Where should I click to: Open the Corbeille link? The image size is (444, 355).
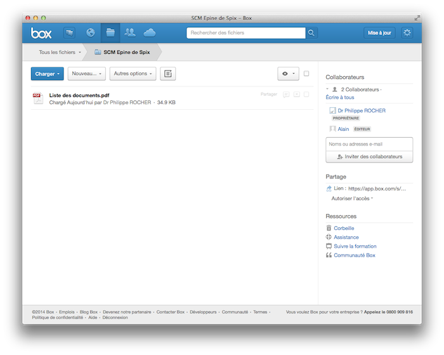tap(344, 228)
